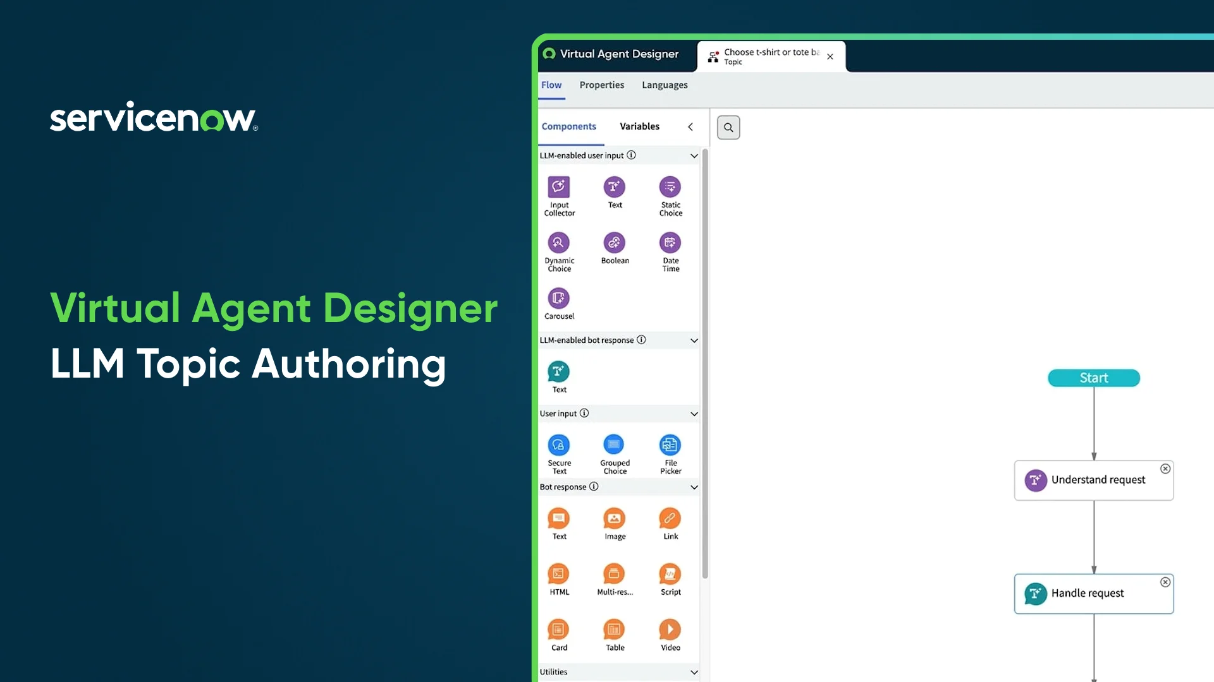Expand the Utilities section chevron
Image resolution: width=1214 pixels, height=682 pixels.
(694, 673)
